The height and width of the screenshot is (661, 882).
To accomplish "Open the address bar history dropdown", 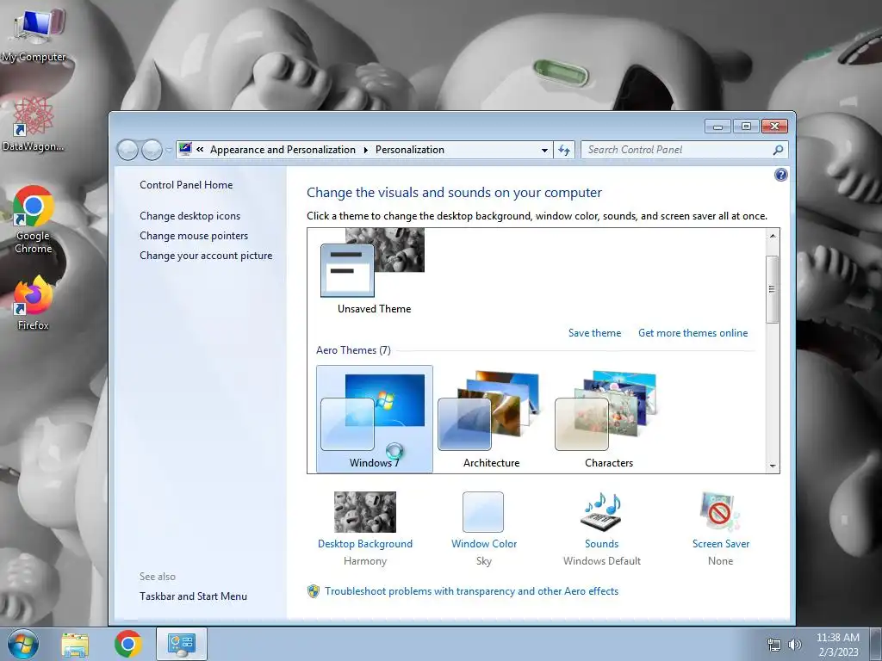I will pyautogui.click(x=544, y=150).
